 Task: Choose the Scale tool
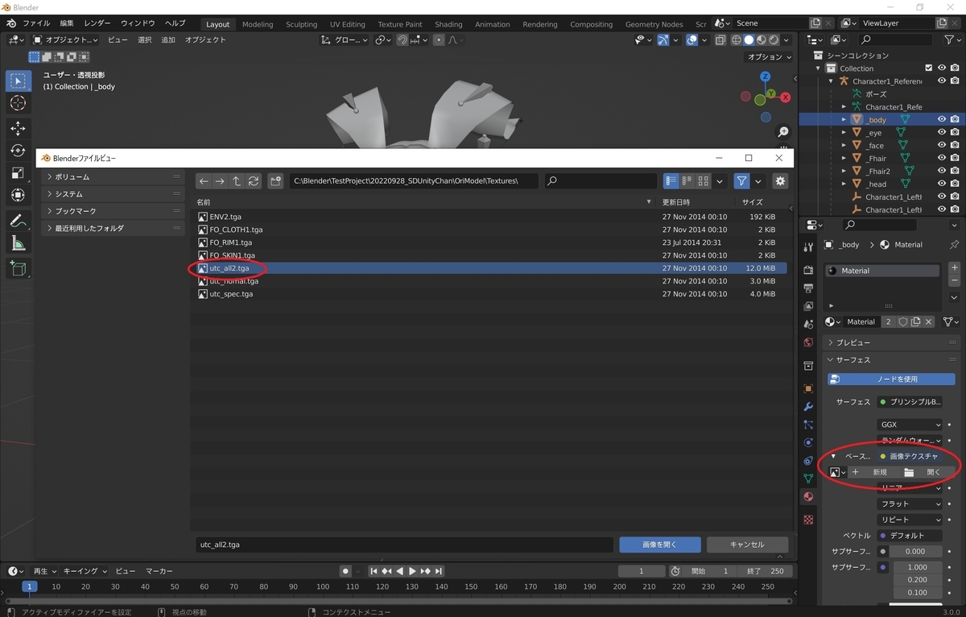coord(18,172)
